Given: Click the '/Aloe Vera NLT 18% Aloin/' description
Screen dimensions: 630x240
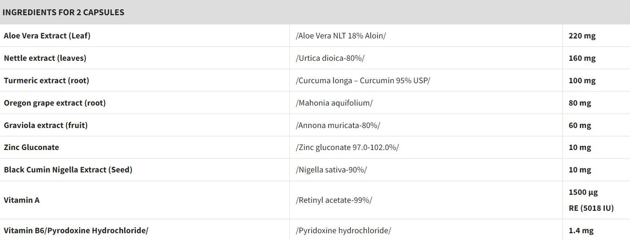Looking at the screenshot, I should click(341, 36).
